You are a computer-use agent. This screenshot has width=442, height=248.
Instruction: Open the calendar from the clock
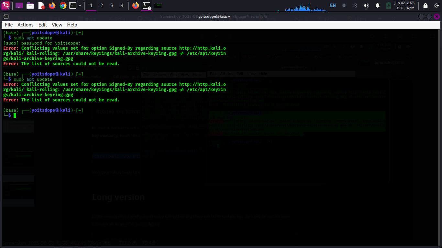coord(405,5)
